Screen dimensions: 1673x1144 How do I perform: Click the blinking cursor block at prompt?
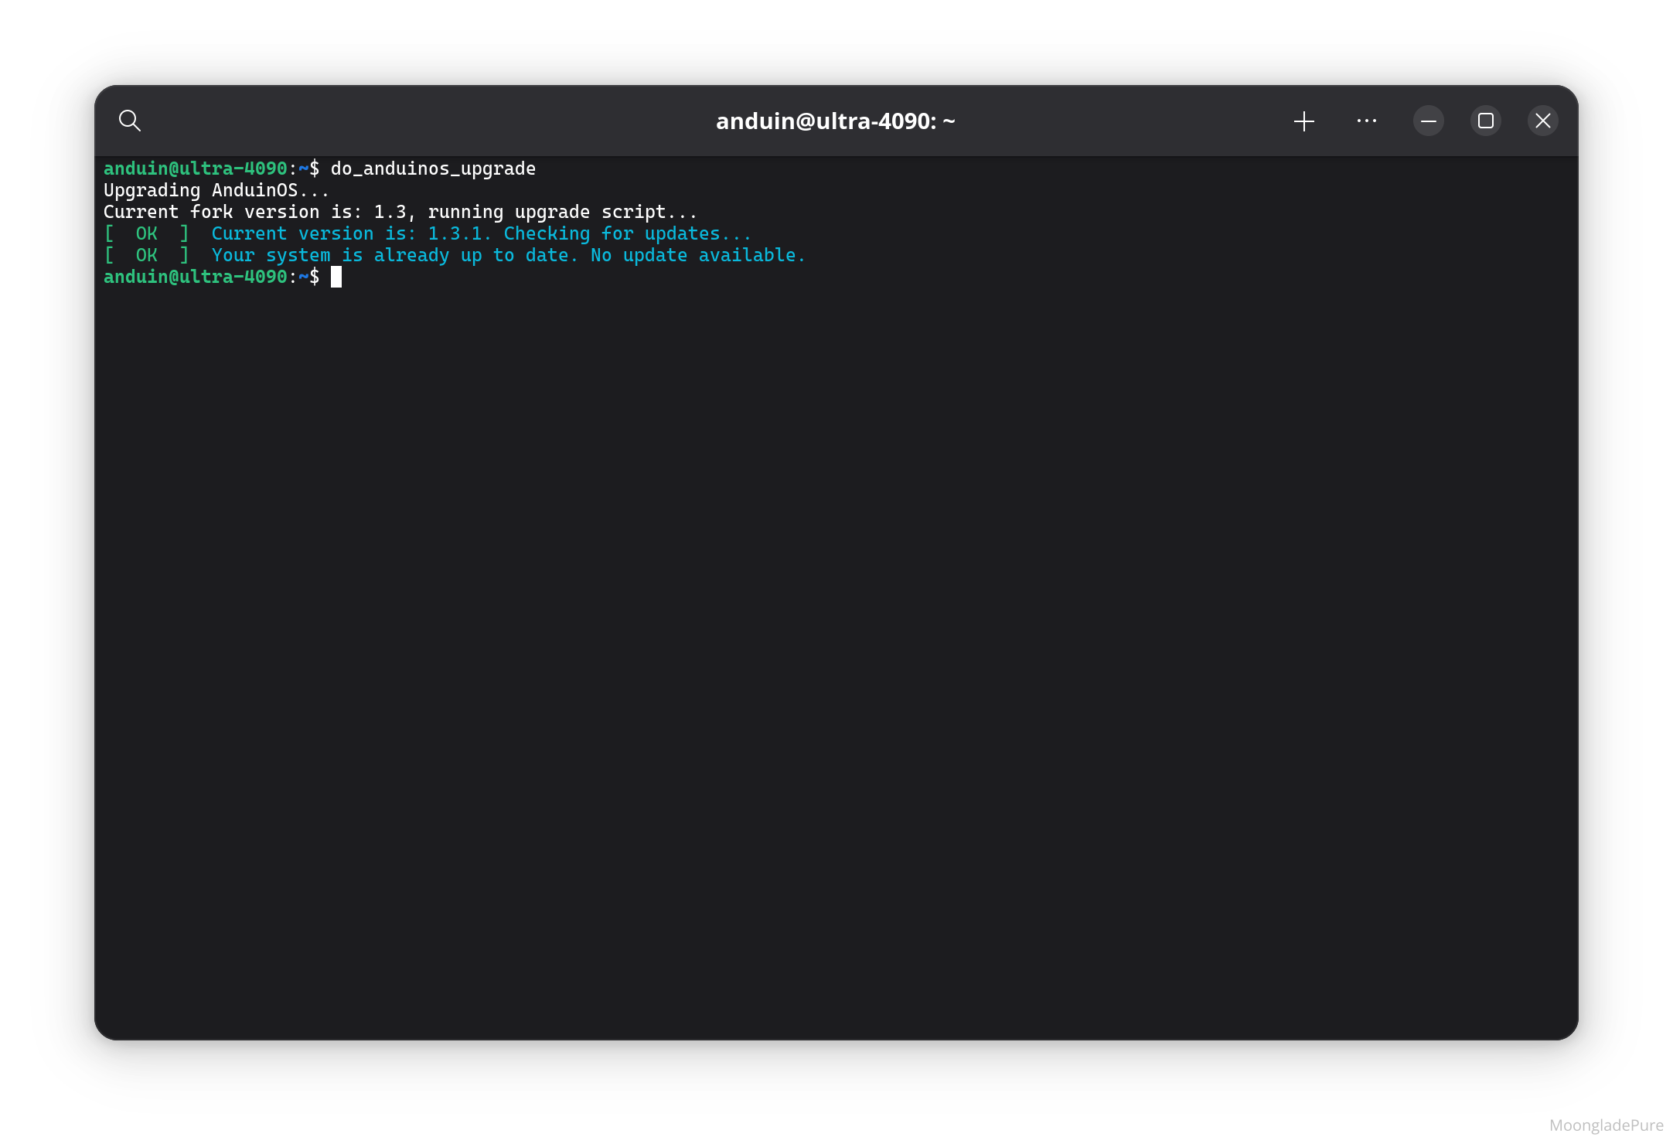tap(336, 277)
